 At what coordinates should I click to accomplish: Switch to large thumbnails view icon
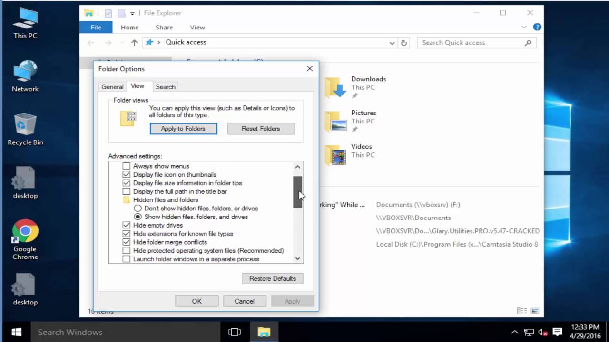[x=535, y=311]
